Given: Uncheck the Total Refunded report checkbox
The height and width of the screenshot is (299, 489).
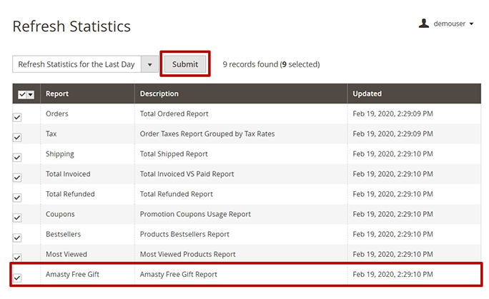Looking at the screenshot, I should tap(17, 198).
